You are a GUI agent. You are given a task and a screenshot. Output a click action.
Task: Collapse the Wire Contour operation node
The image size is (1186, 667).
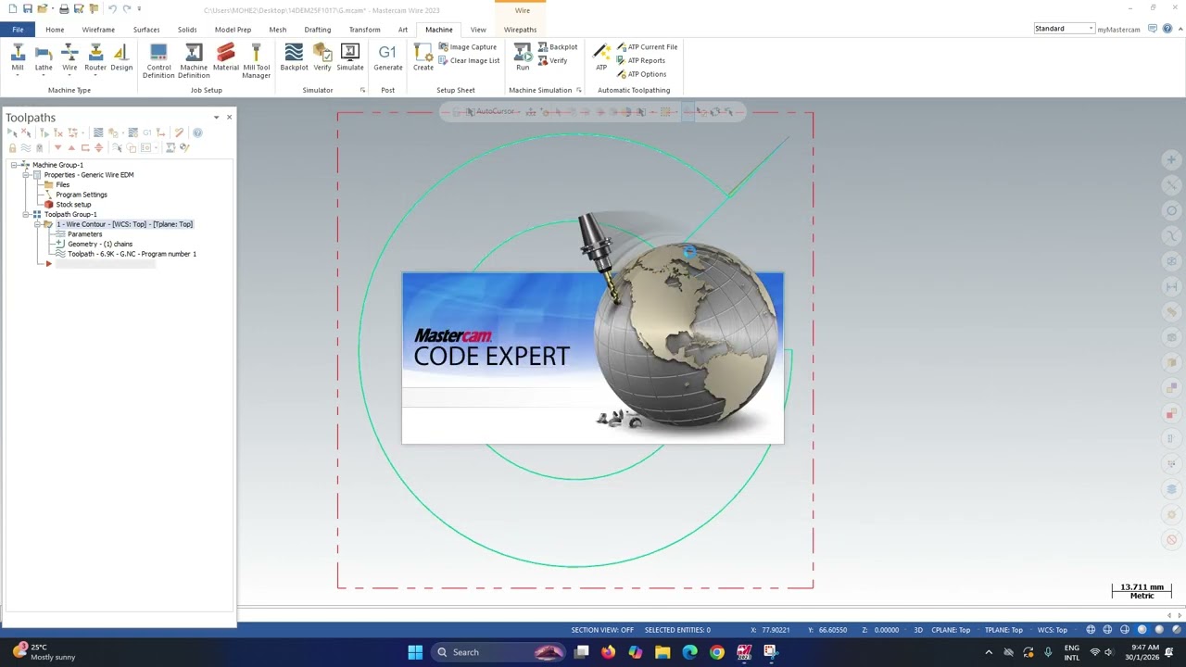click(38, 224)
